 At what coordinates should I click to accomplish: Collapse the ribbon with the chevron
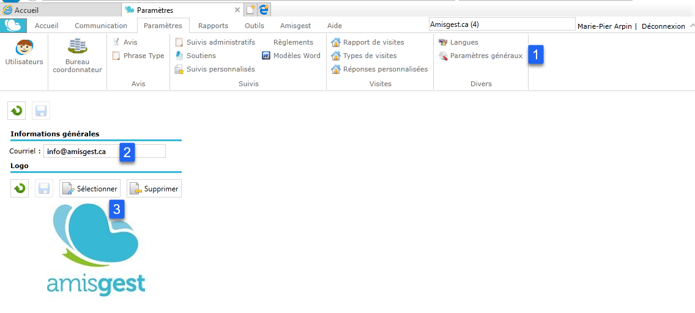click(691, 26)
